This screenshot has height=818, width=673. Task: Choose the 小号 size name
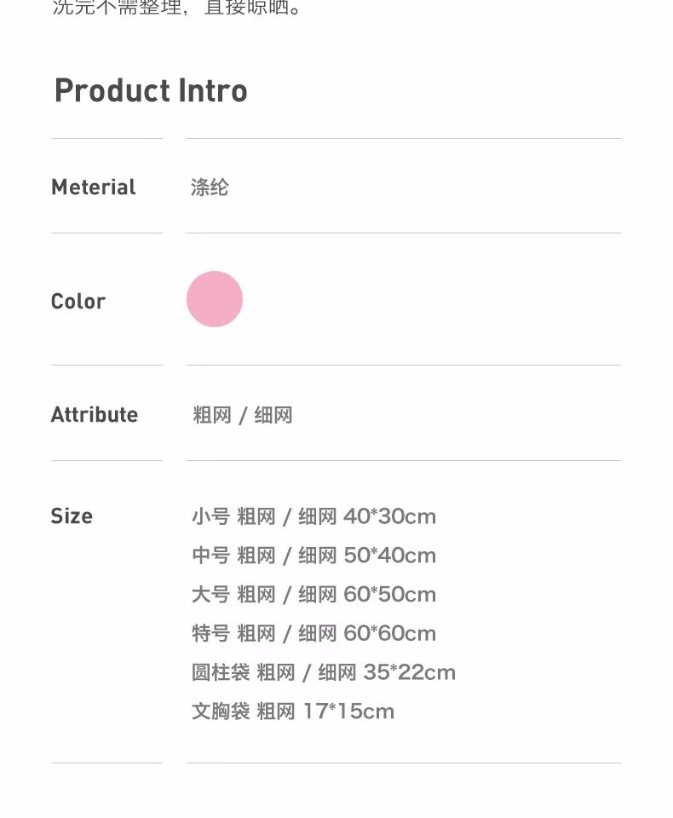210,516
